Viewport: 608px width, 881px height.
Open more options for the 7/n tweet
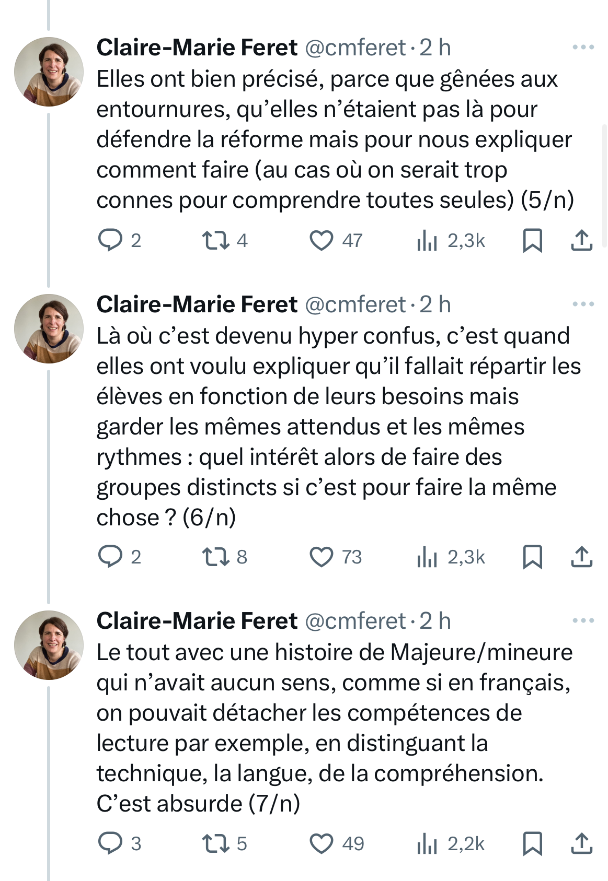pyautogui.click(x=583, y=621)
